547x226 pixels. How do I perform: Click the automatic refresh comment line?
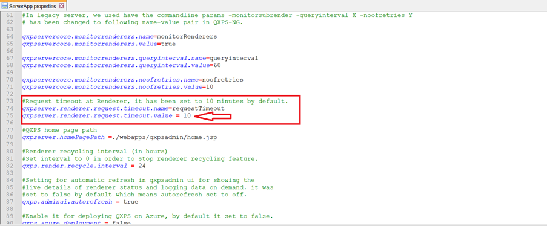coord(138,181)
